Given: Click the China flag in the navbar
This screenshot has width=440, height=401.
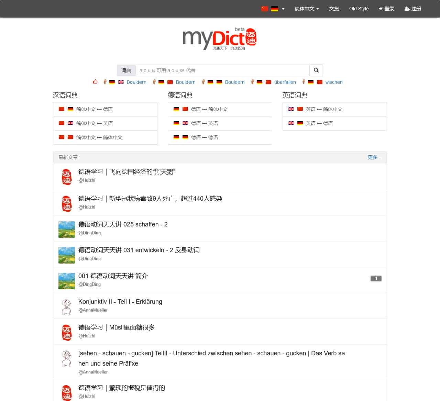Looking at the screenshot, I should click(x=265, y=9).
